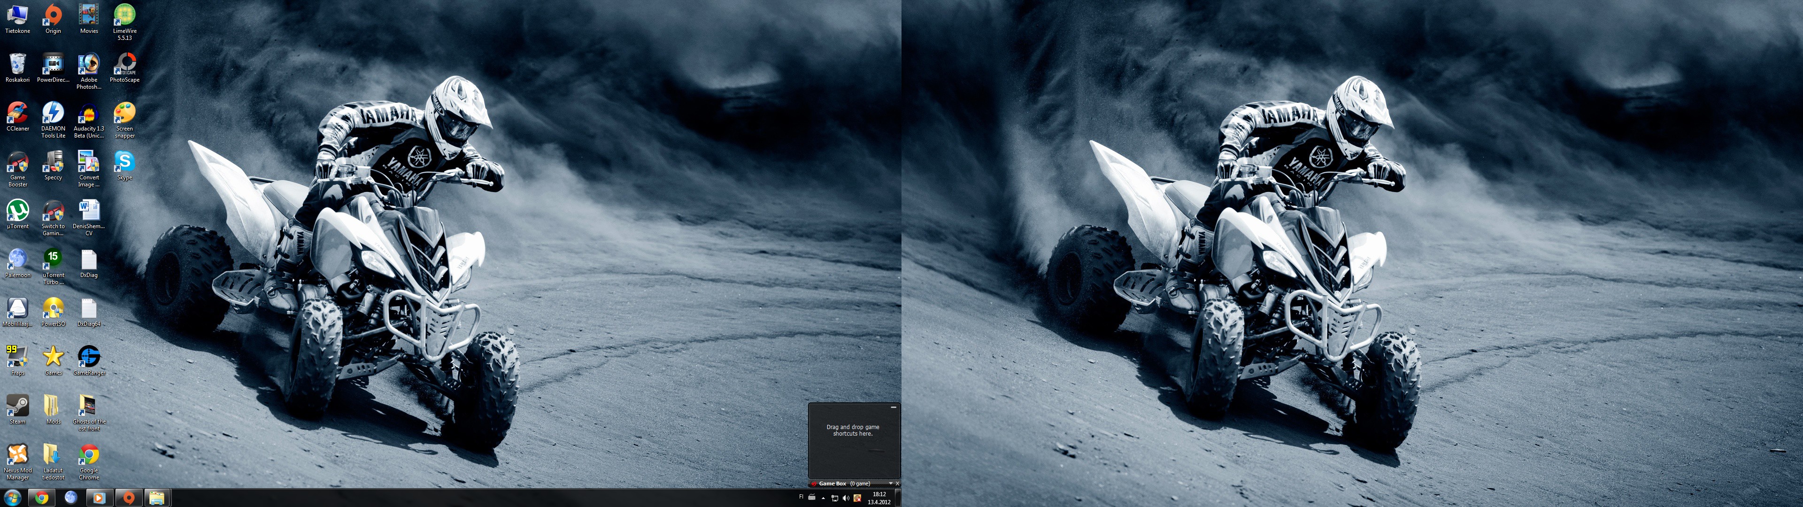Select the Steam desktop icon
Screen dimensions: 1803x507
17,407
